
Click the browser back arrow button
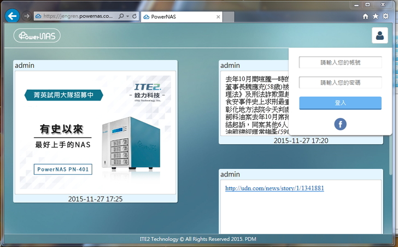12,16
